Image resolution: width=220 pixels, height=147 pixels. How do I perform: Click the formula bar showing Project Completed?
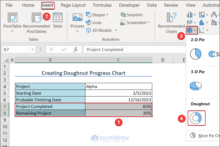click(133, 49)
